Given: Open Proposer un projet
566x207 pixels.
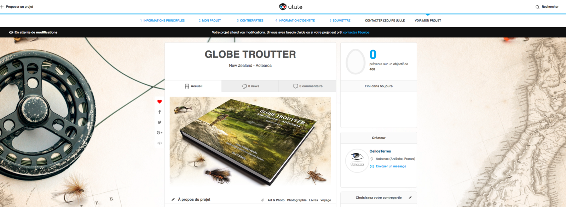Looking at the screenshot, I should tap(17, 7).
